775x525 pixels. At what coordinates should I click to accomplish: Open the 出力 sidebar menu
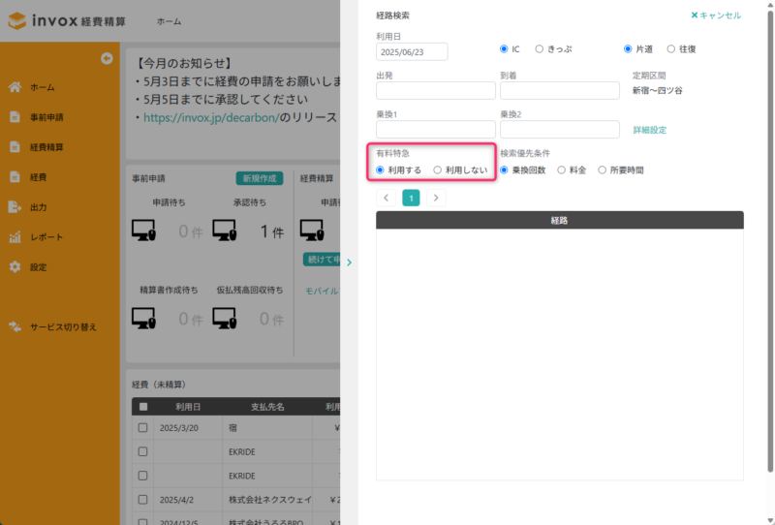click(39, 207)
